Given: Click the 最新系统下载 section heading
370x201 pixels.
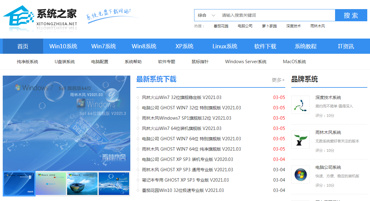Looking at the screenshot, I should coord(156,80).
